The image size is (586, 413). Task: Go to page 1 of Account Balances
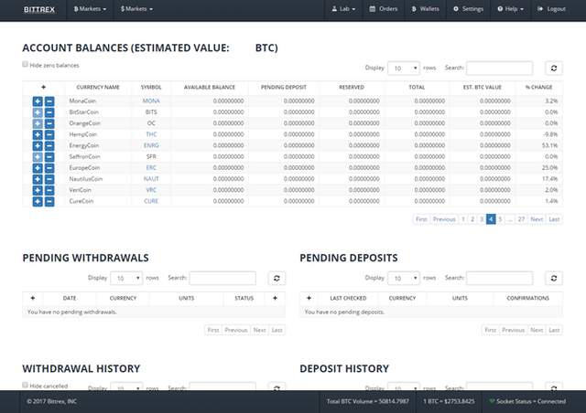463,219
